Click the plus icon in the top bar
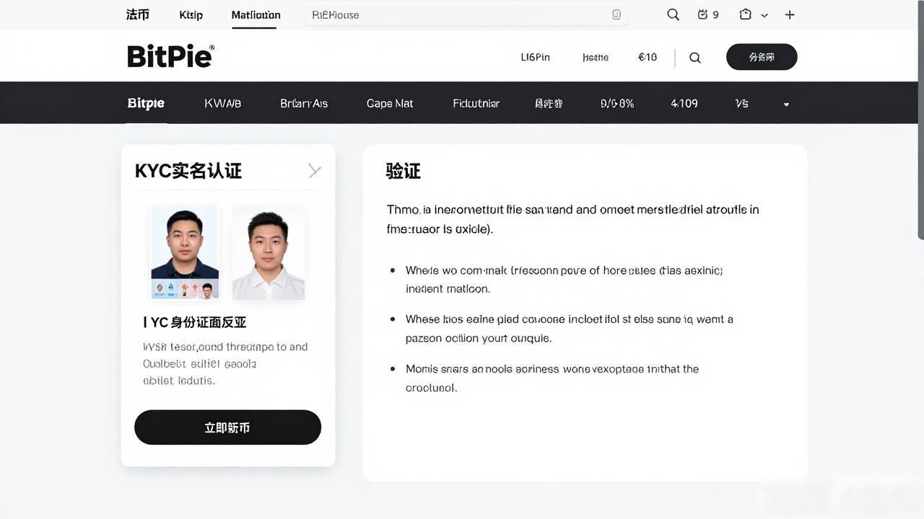Viewport: 924px width, 519px height. (790, 14)
